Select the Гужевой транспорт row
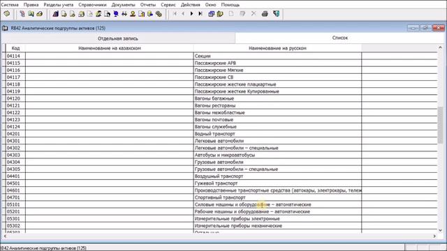 pos(219,183)
